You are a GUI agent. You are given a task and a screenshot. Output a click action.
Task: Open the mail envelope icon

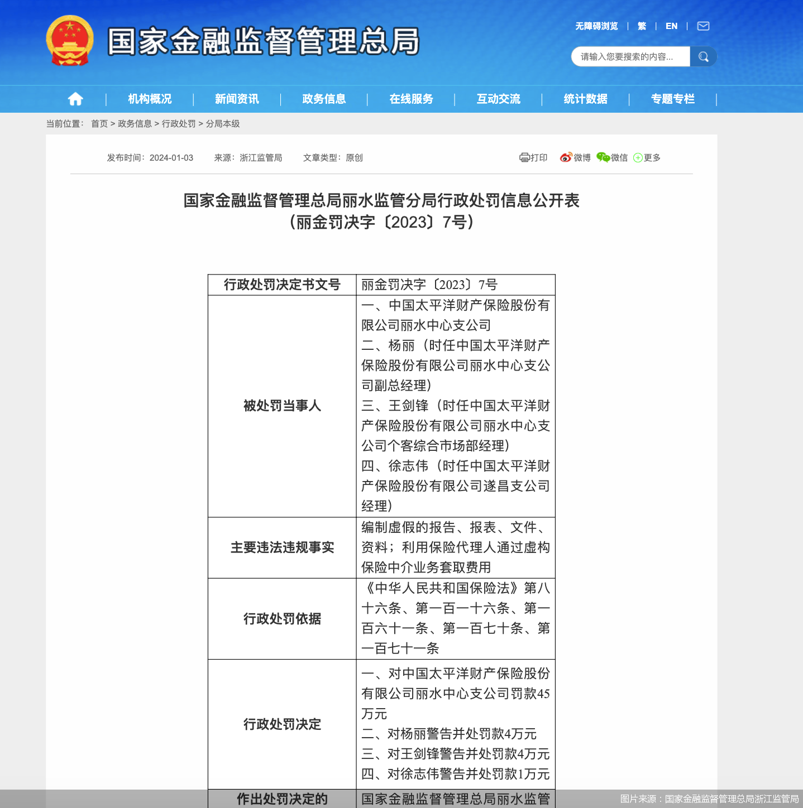(x=704, y=26)
